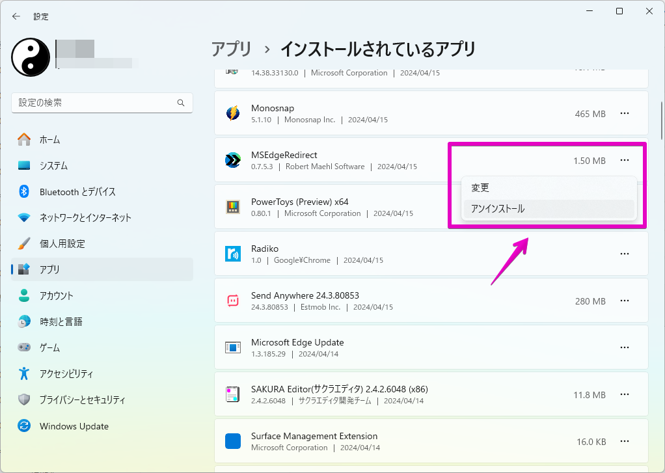Open Windows Update settings
Viewport: 665px width, 473px height.
(102, 426)
